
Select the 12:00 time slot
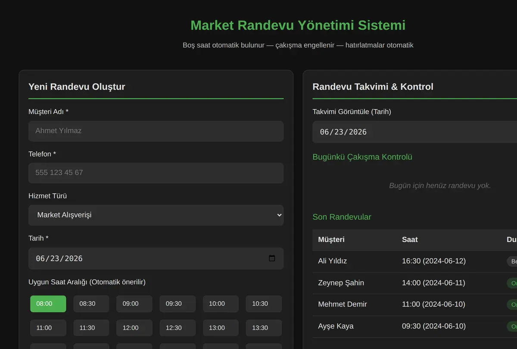(134, 328)
